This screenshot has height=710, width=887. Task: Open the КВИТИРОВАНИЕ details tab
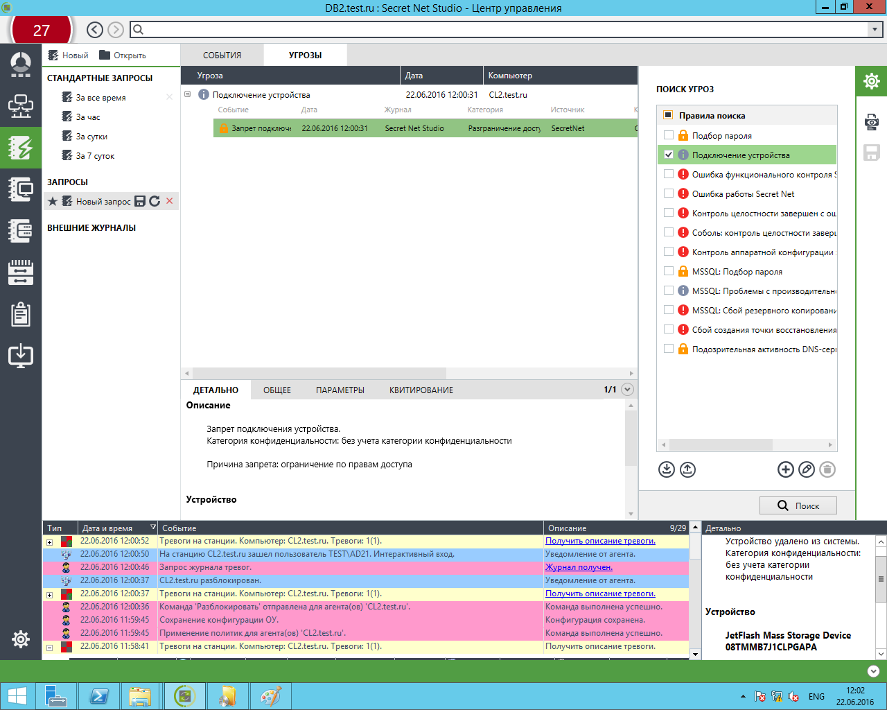pyautogui.click(x=421, y=390)
